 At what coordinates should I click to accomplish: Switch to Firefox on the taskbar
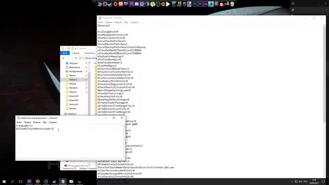[x=38, y=181]
